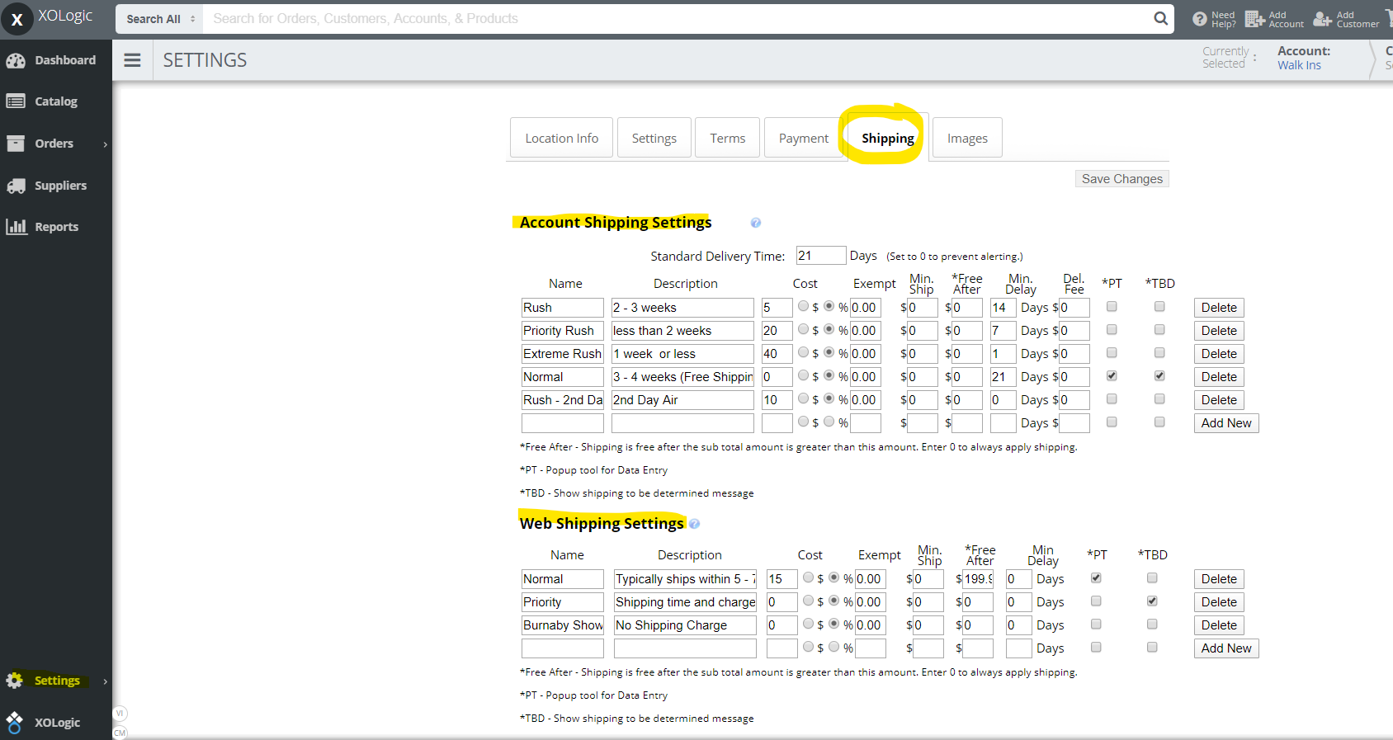The height and width of the screenshot is (740, 1393).
Task: Open help icon beside Account Shipping Settings
Action: (x=755, y=223)
